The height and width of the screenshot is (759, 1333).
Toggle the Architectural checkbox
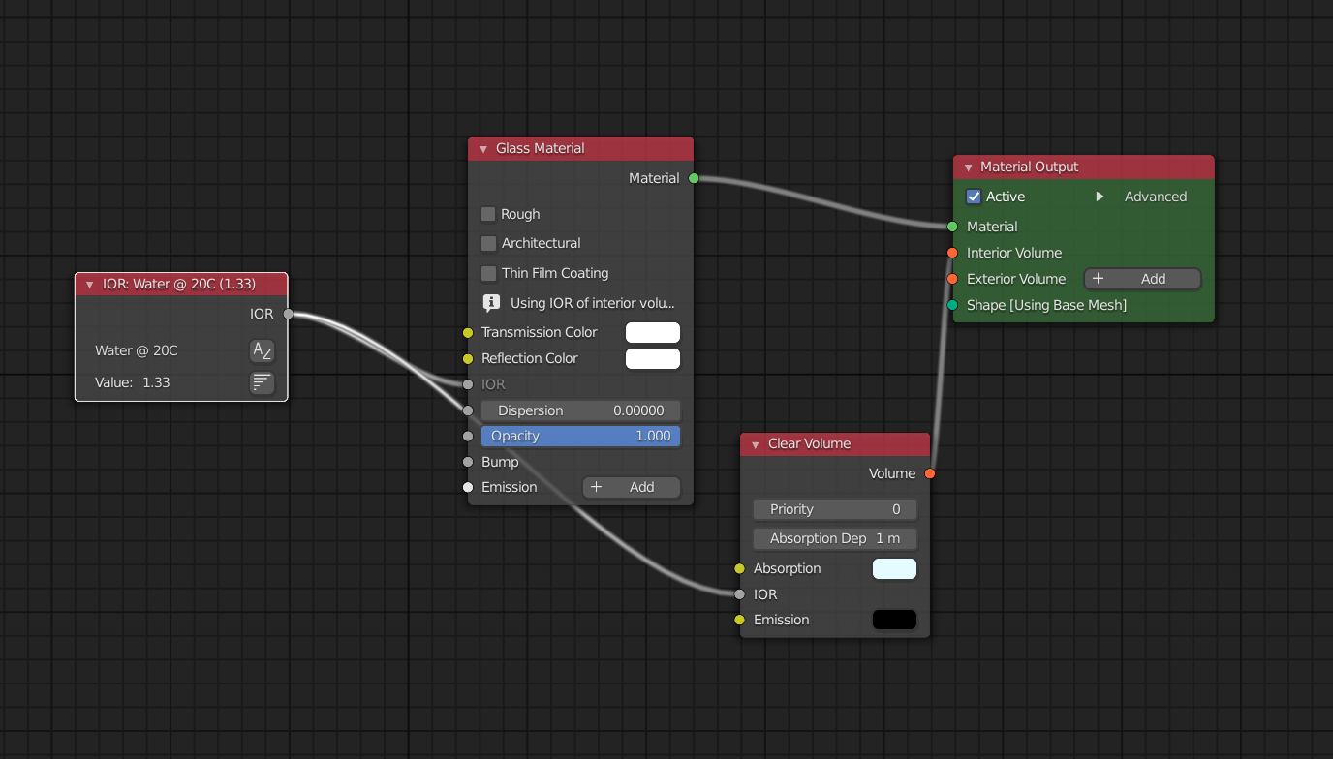(x=488, y=243)
